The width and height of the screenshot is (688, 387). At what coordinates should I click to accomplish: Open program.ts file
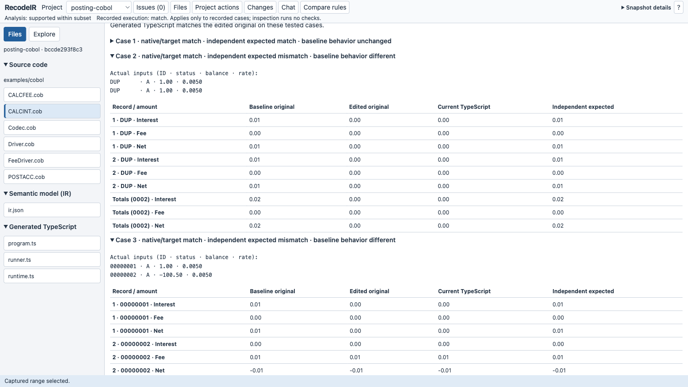pyautogui.click(x=52, y=243)
